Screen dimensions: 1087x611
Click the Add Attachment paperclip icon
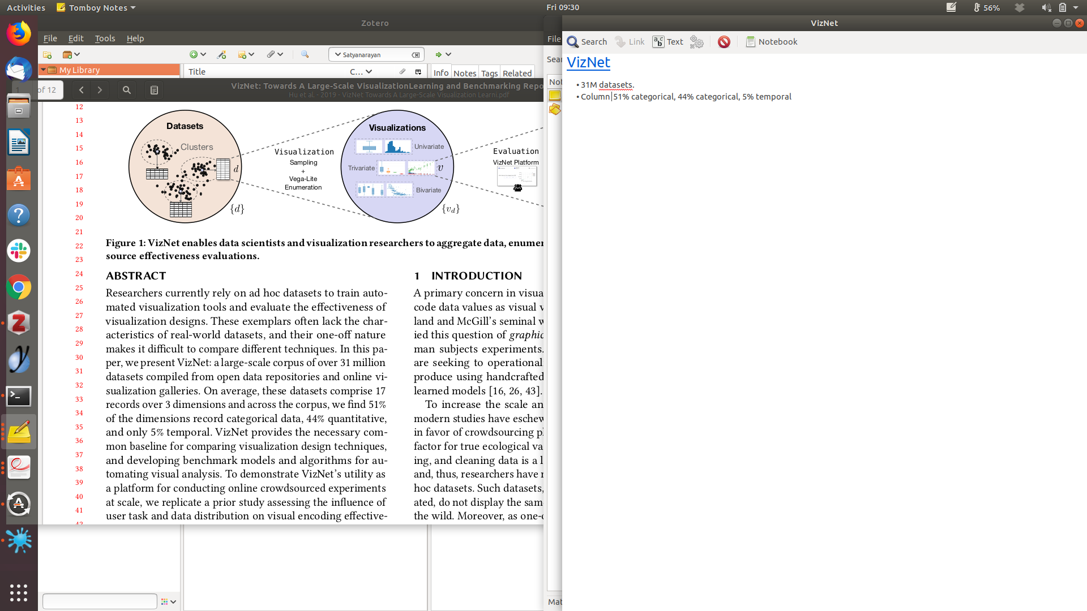tap(271, 55)
